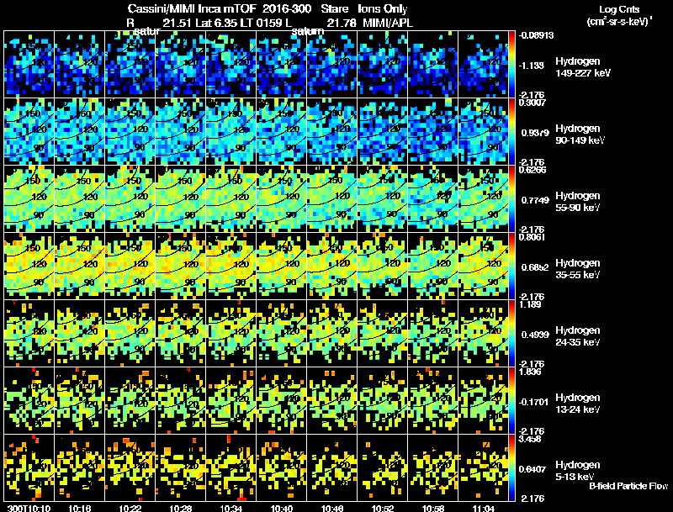The height and width of the screenshot is (512, 673).
Task: Select the 90-149 keV panel at 10:16
Action: click(79, 132)
